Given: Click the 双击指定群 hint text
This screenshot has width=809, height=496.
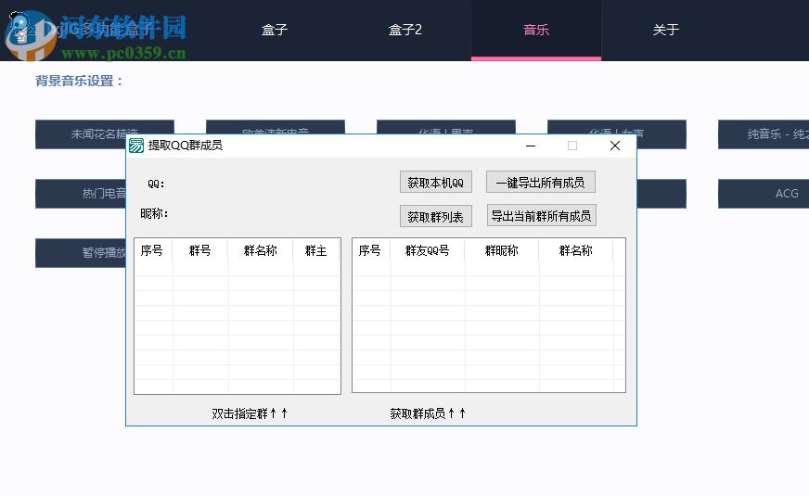Looking at the screenshot, I should click(x=250, y=413).
